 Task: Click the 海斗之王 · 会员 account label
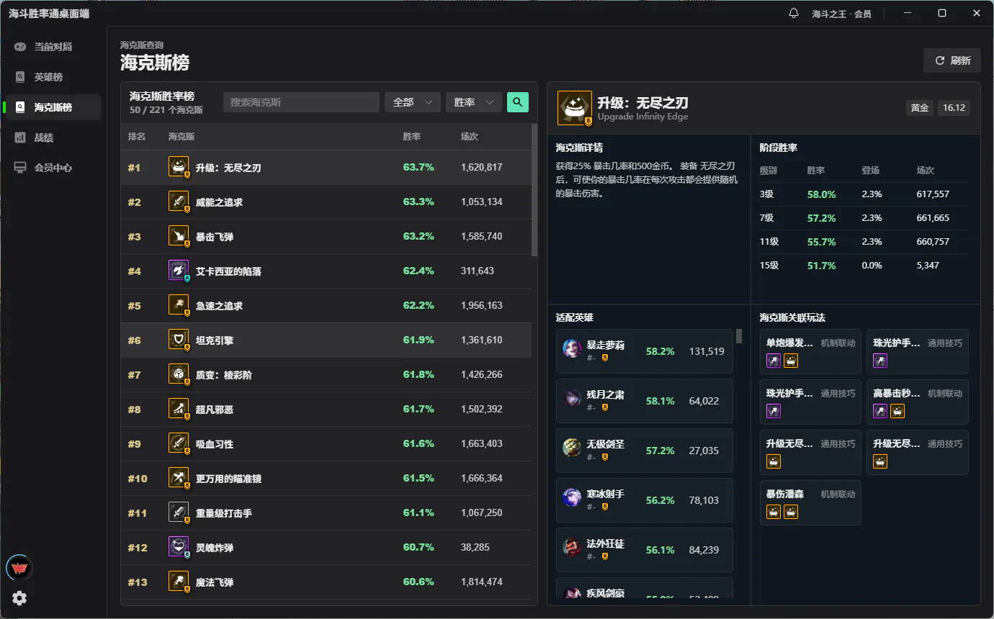[841, 14]
